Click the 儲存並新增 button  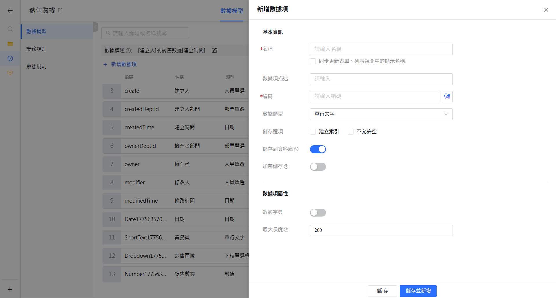(x=418, y=291)
